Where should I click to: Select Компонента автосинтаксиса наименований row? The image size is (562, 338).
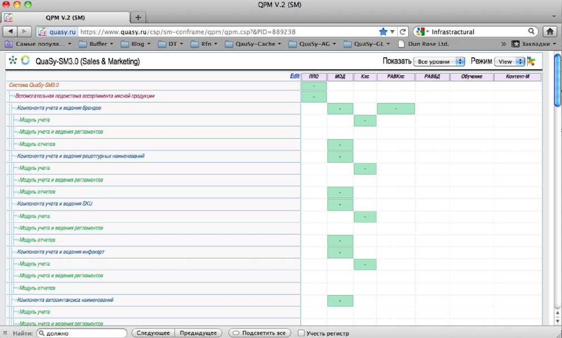pos(153,300)
